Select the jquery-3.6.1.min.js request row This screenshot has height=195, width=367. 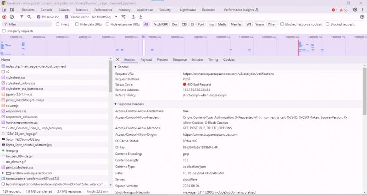click(x=55, y=95)
